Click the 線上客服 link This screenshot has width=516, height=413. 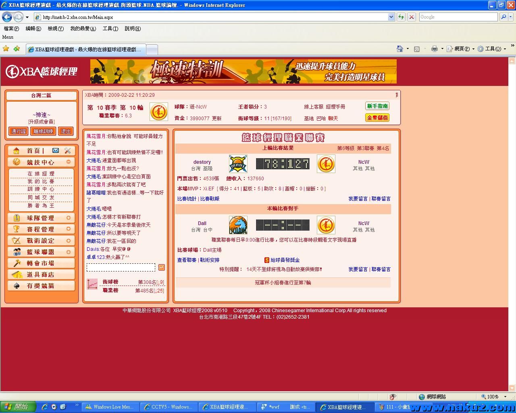pyautogui.click(x=314, y=107)
